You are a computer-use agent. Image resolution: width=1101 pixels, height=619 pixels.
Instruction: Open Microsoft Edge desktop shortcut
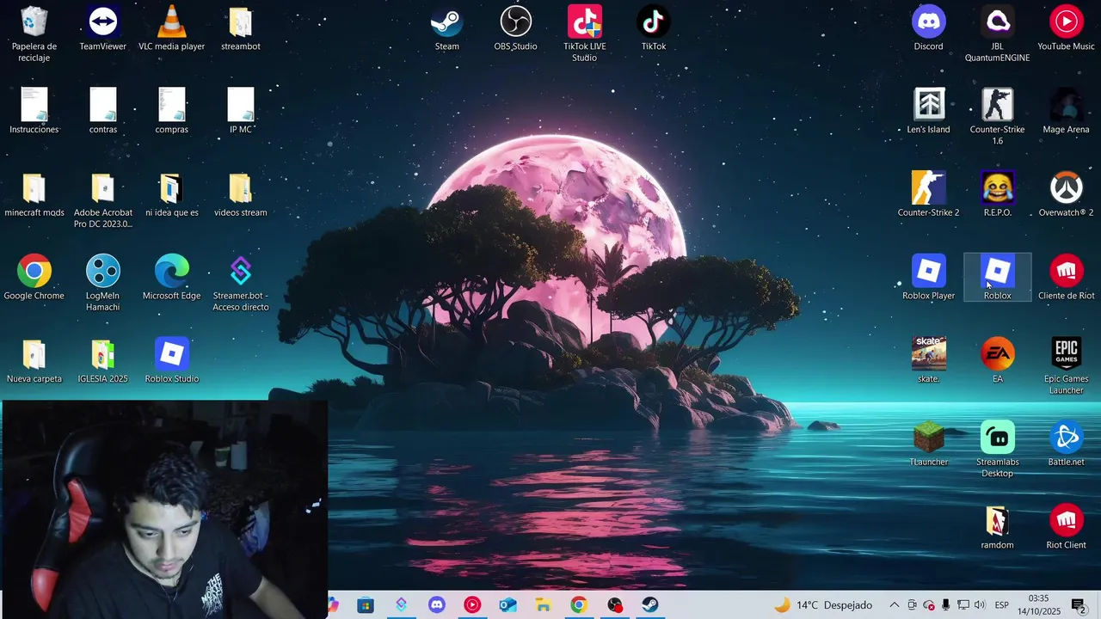[172, 278]
